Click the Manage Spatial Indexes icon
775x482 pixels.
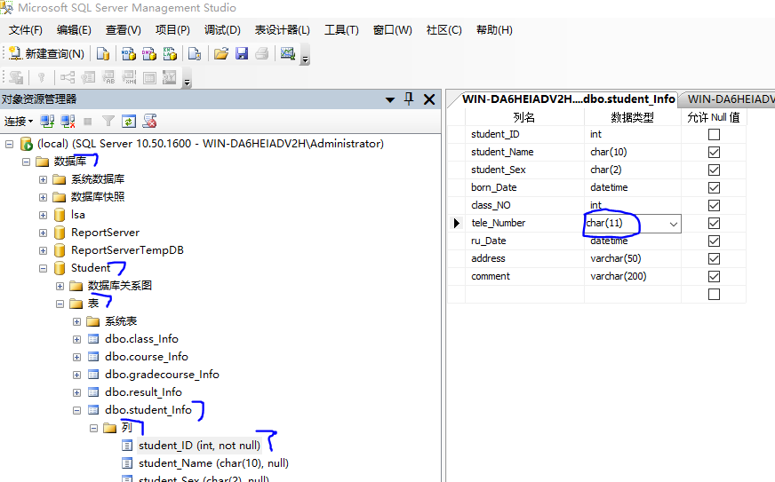[170, 77]
